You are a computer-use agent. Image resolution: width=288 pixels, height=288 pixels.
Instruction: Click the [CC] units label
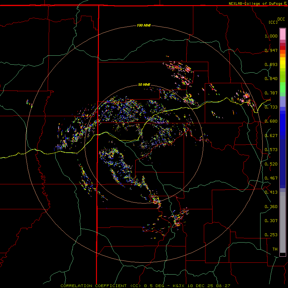[273, 22]
